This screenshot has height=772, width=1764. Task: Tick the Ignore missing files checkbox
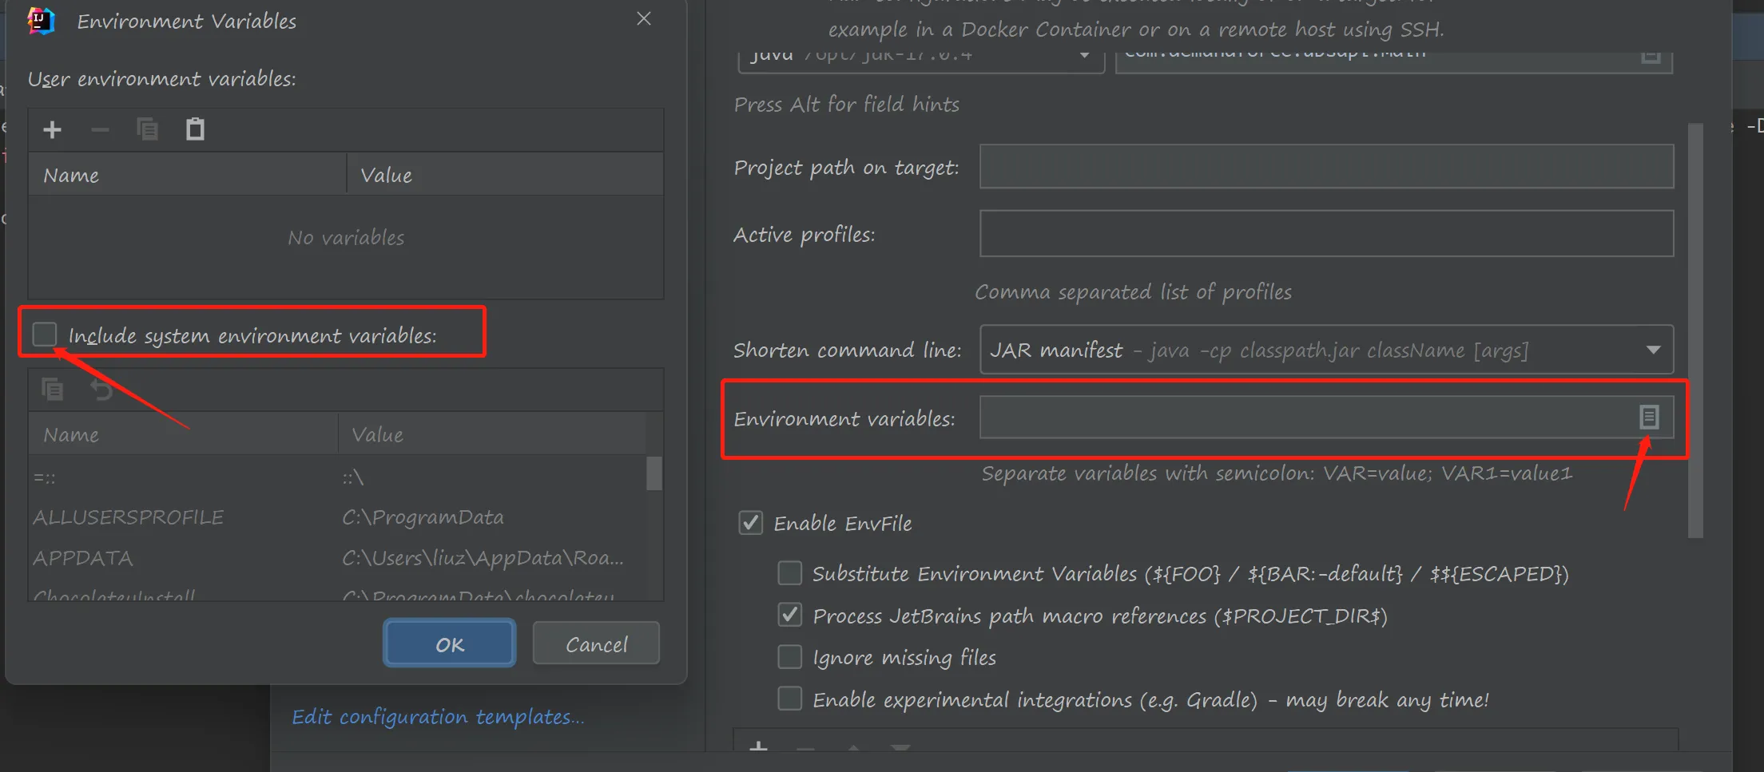[x=789, y=657]
